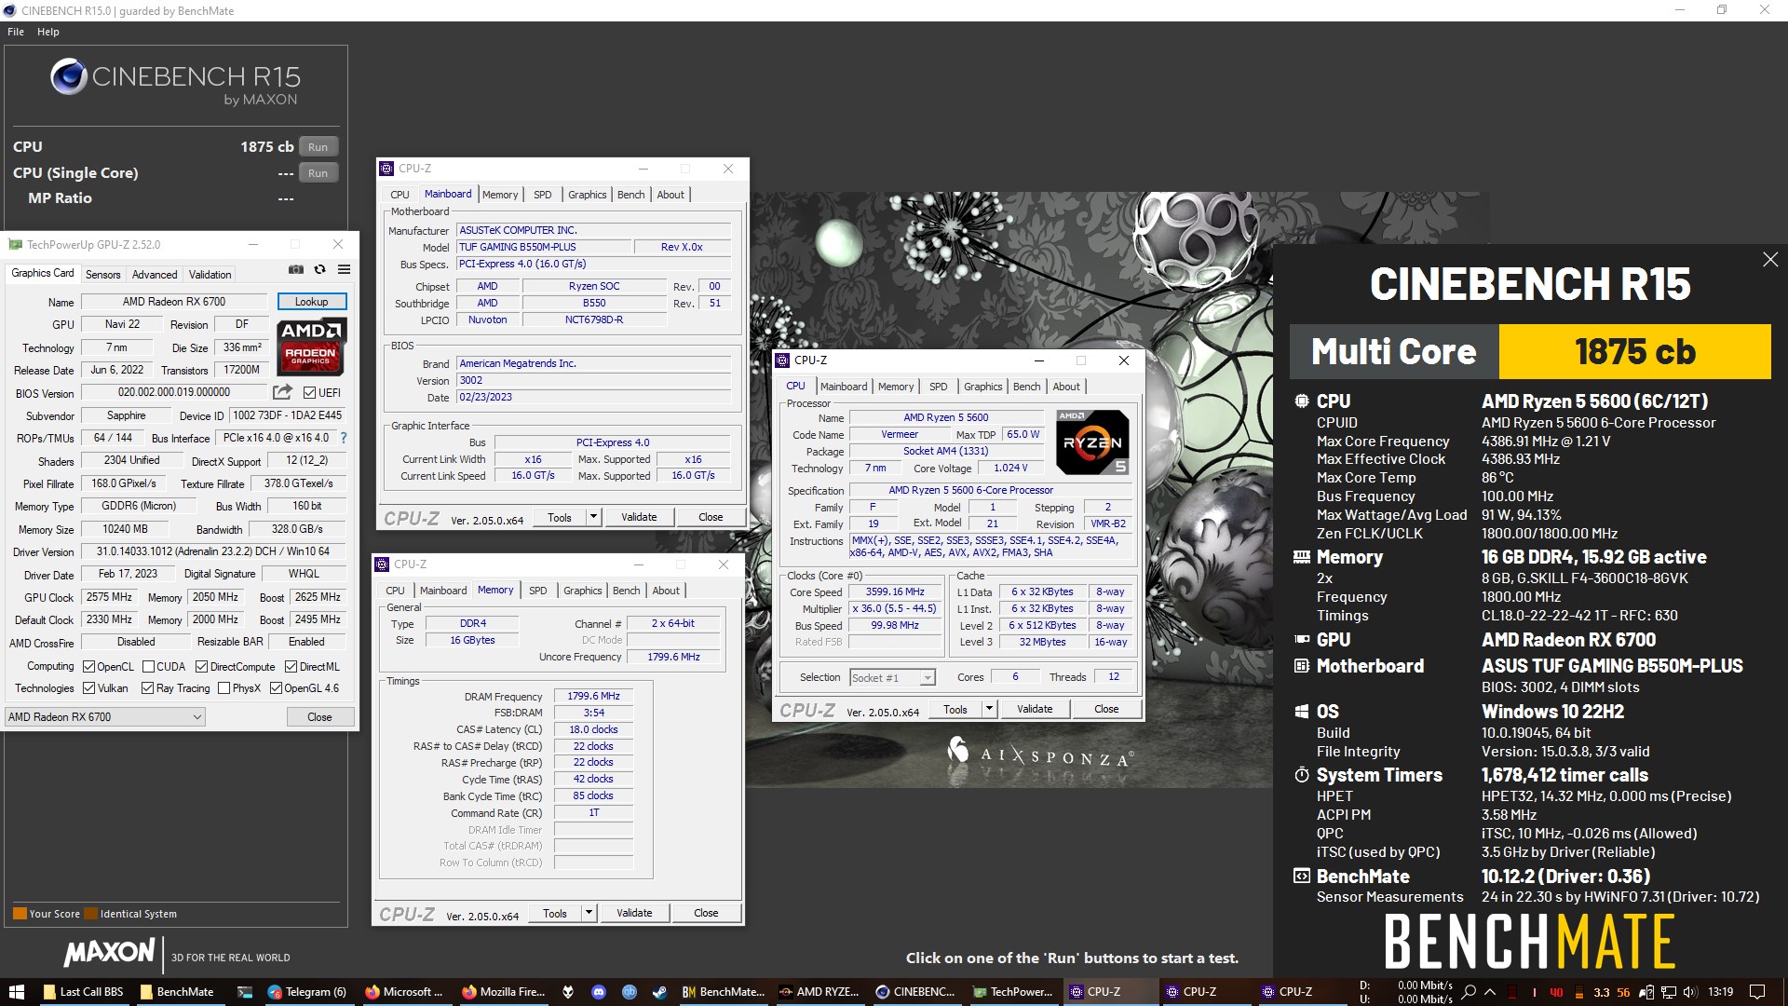Open Last Call BBS folder in taskbar

84,992
